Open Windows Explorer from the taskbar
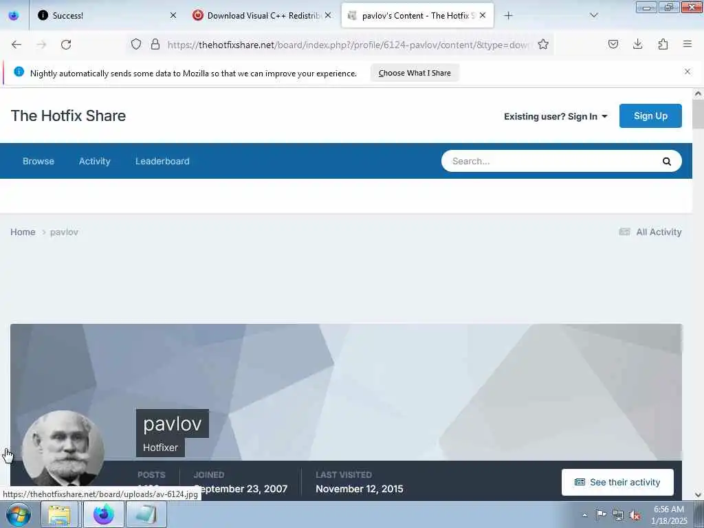This screenshot has height=528, width=704. [x=59, y=515]
